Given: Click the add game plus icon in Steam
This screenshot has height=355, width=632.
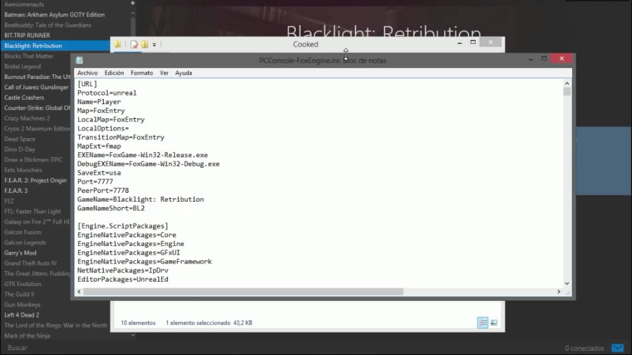Looking at the screenshot, I should pos(133,3).
